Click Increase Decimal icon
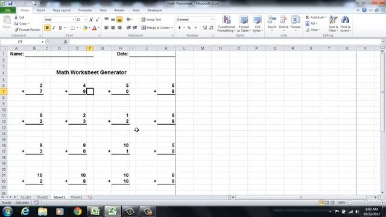Image resolution: width=386 pixels, height=217 pixels. (x=204, y=28)
